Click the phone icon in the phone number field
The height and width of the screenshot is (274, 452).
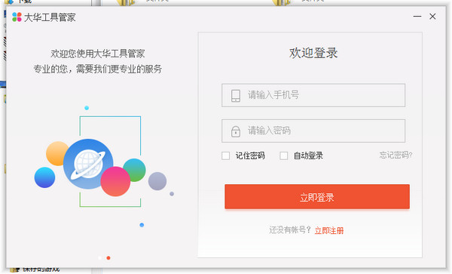(236, 96)
